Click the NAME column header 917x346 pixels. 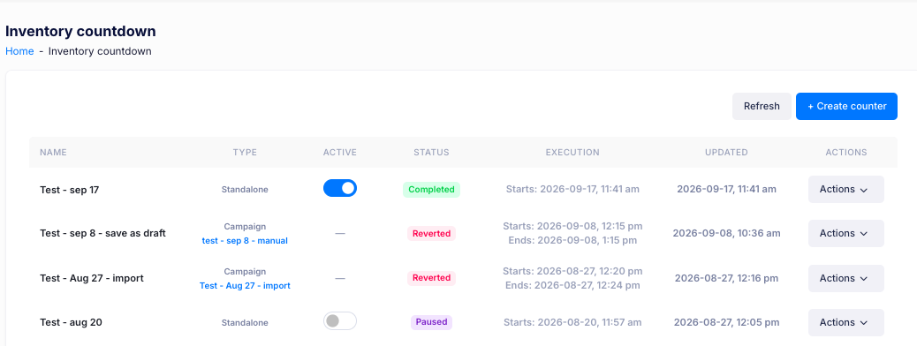click(53, 152)
